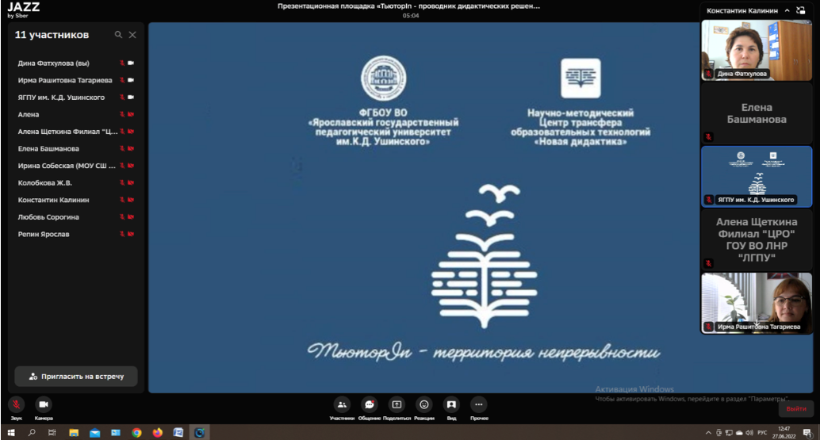Unmute microphone with the Звук button
The image size is (820, 440).
(16, 404)
